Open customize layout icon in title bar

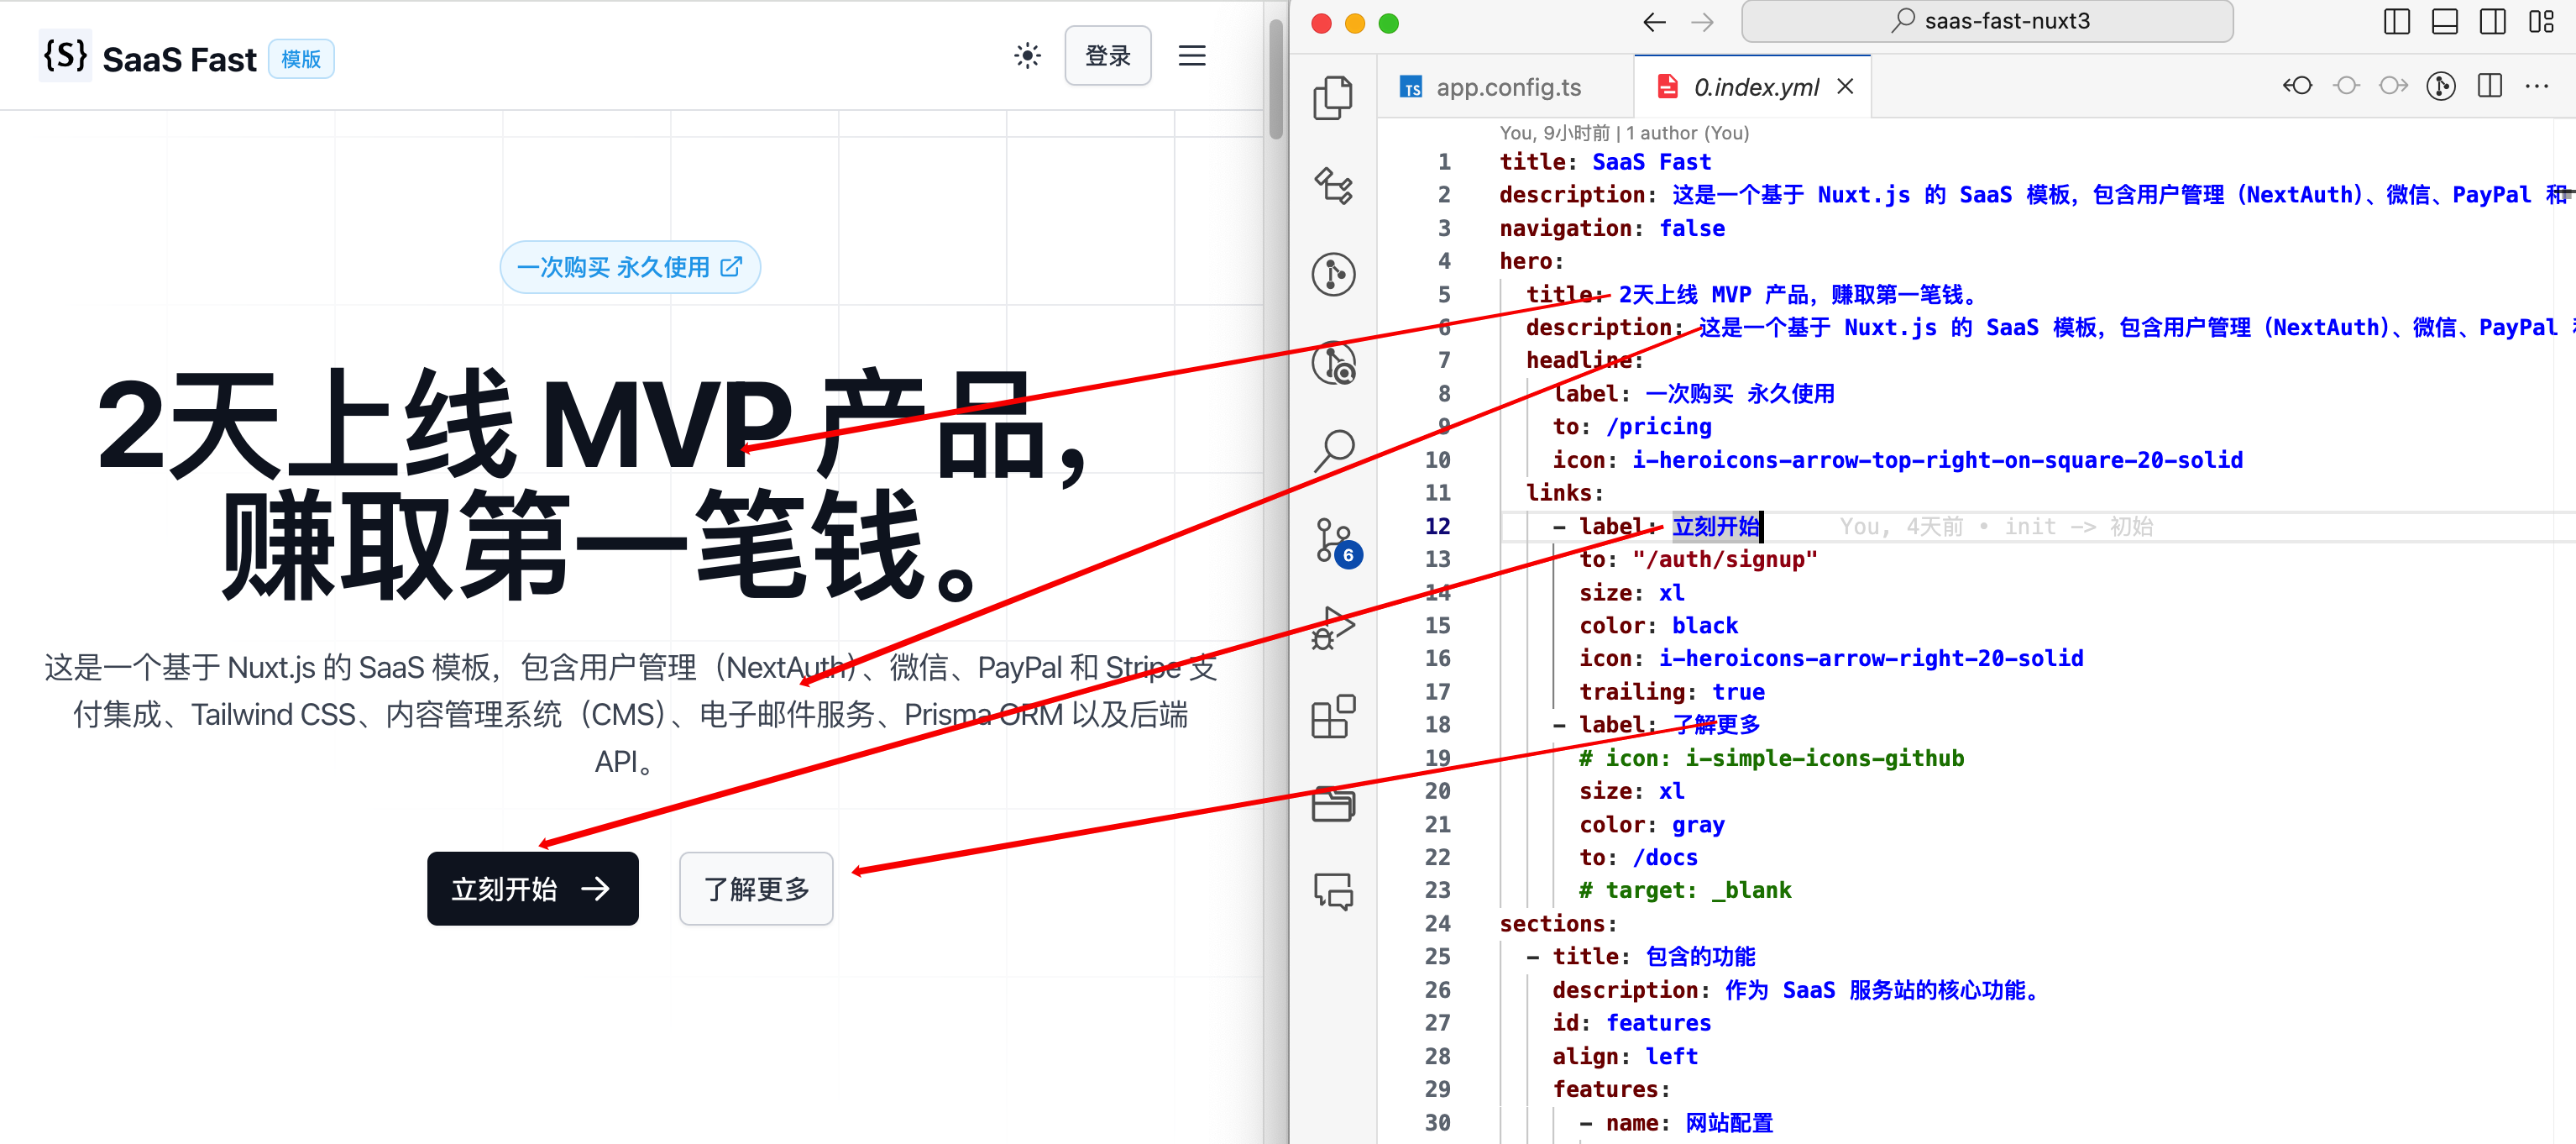click(2541, 21)
